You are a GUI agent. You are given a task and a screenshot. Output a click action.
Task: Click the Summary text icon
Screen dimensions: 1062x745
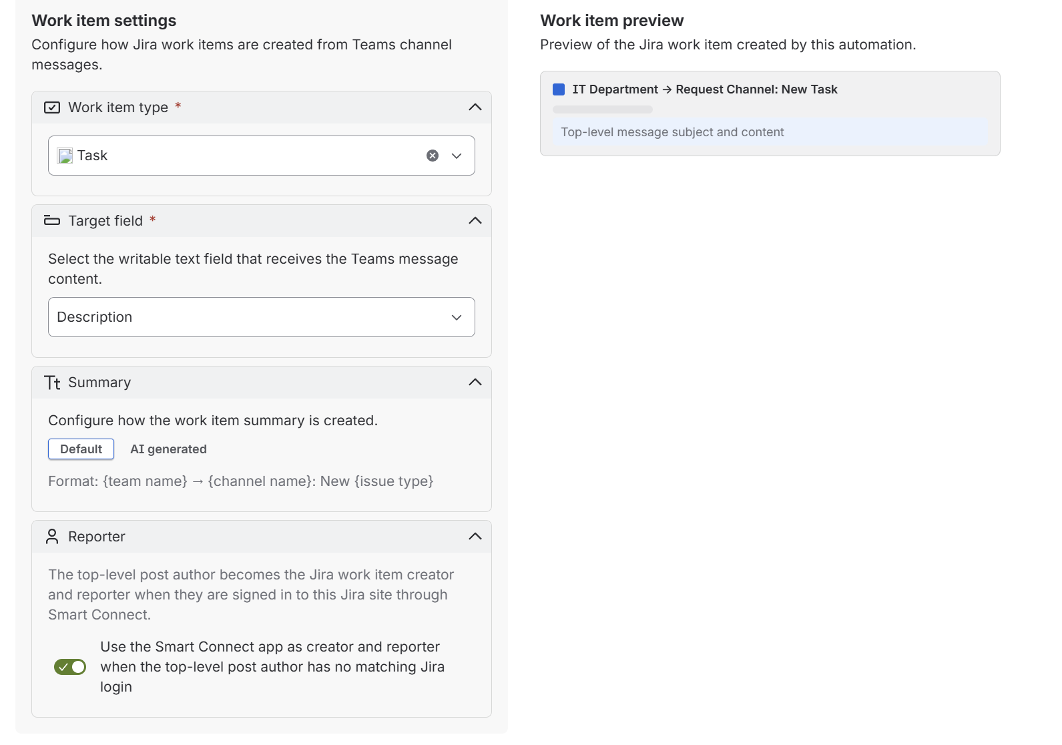[x=52, y=383]
